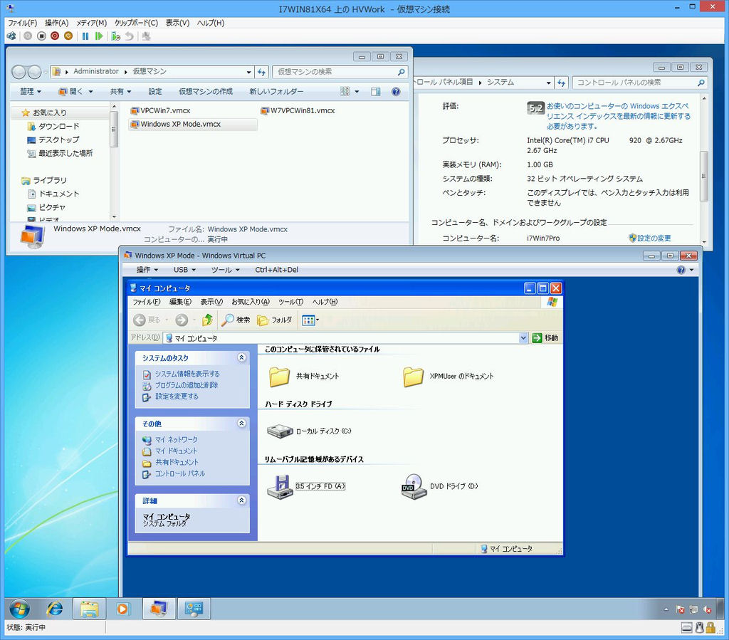Viewport: 729px width, 640px height.
Task: Click 新しいフォルダー button
Action: [276, 92]
